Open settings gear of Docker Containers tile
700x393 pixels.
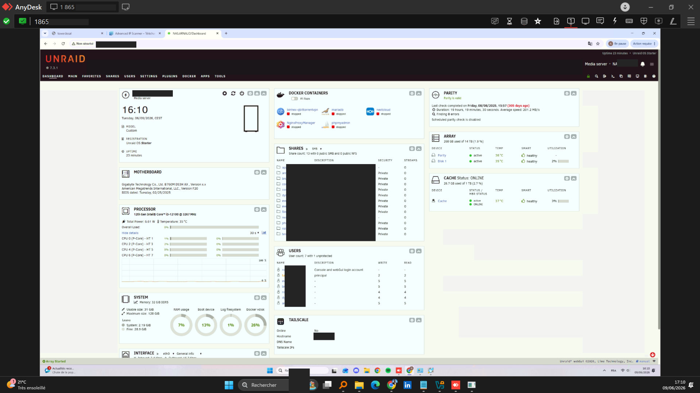(412, 94)
